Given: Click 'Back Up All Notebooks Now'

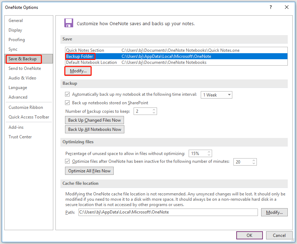Looking at the screenshot, I should [x=94, y=129].
